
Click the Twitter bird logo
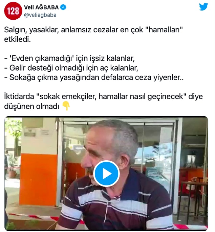pos(203,7)
